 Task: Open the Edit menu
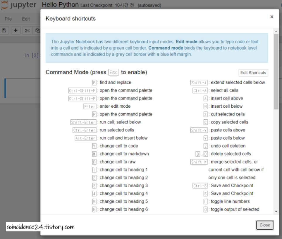click(x=26, y=19)
